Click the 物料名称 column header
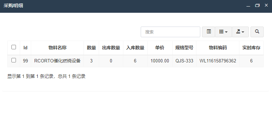 click(x=58, y=48)
